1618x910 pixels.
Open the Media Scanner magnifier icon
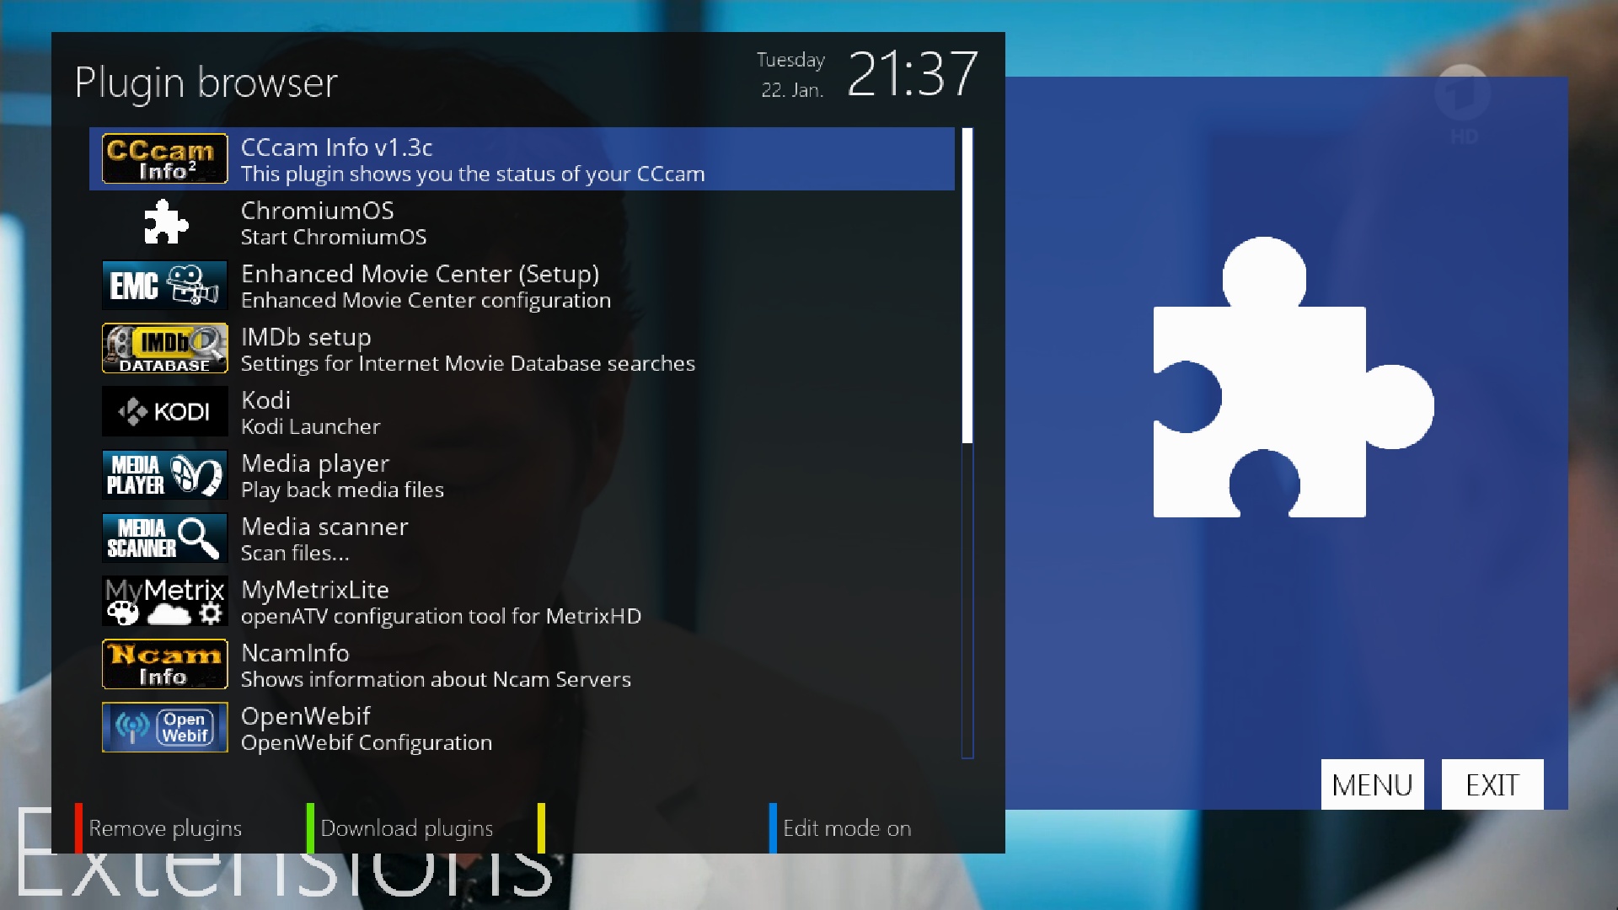(164, 538)
